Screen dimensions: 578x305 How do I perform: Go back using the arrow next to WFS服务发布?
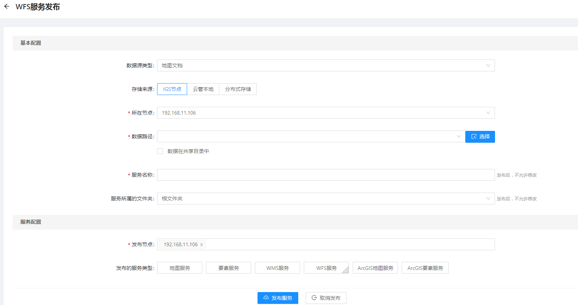[7, 7]
